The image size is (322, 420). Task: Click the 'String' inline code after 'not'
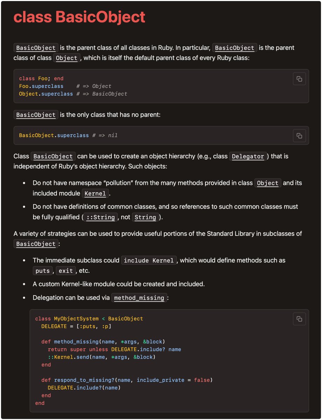point(145,217)
